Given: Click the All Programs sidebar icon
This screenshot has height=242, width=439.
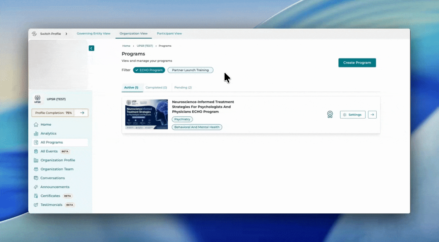Looking at the screenshot, I should (36, 143).
